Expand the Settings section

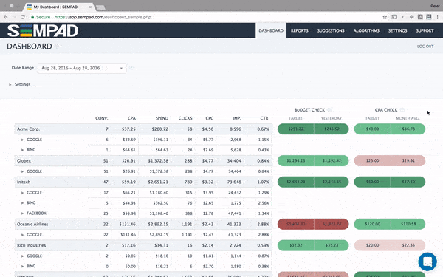point(10,84)
